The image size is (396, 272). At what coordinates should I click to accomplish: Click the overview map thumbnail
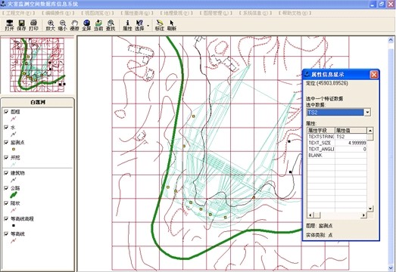[x=37, y=65]
